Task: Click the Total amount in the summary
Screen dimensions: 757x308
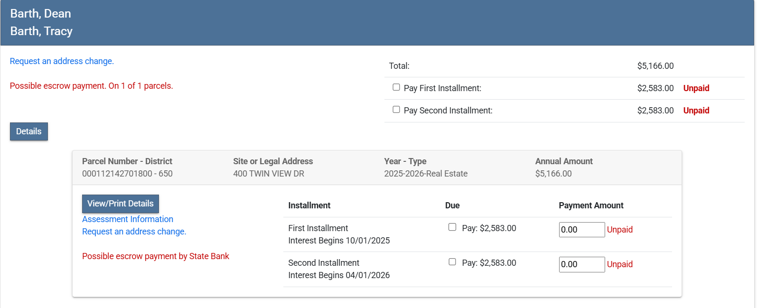Action: coord(655,66)
